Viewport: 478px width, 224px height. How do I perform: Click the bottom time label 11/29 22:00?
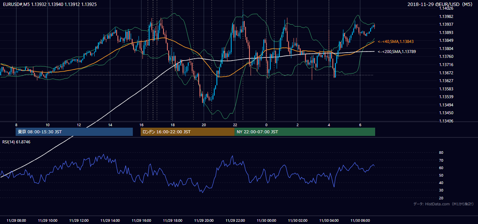235,221
